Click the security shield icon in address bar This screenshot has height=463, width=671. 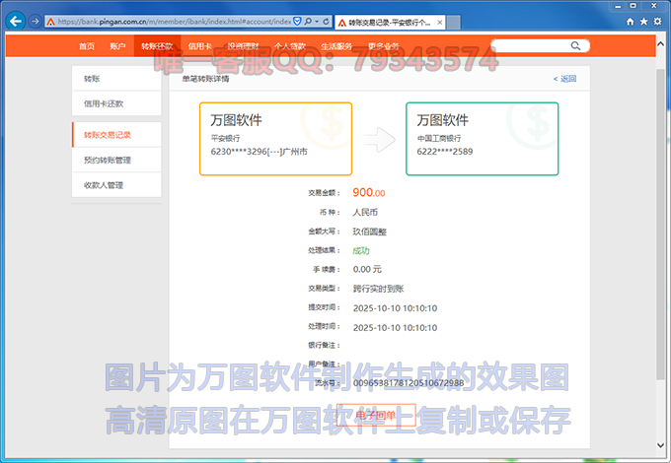coord(300,21)
